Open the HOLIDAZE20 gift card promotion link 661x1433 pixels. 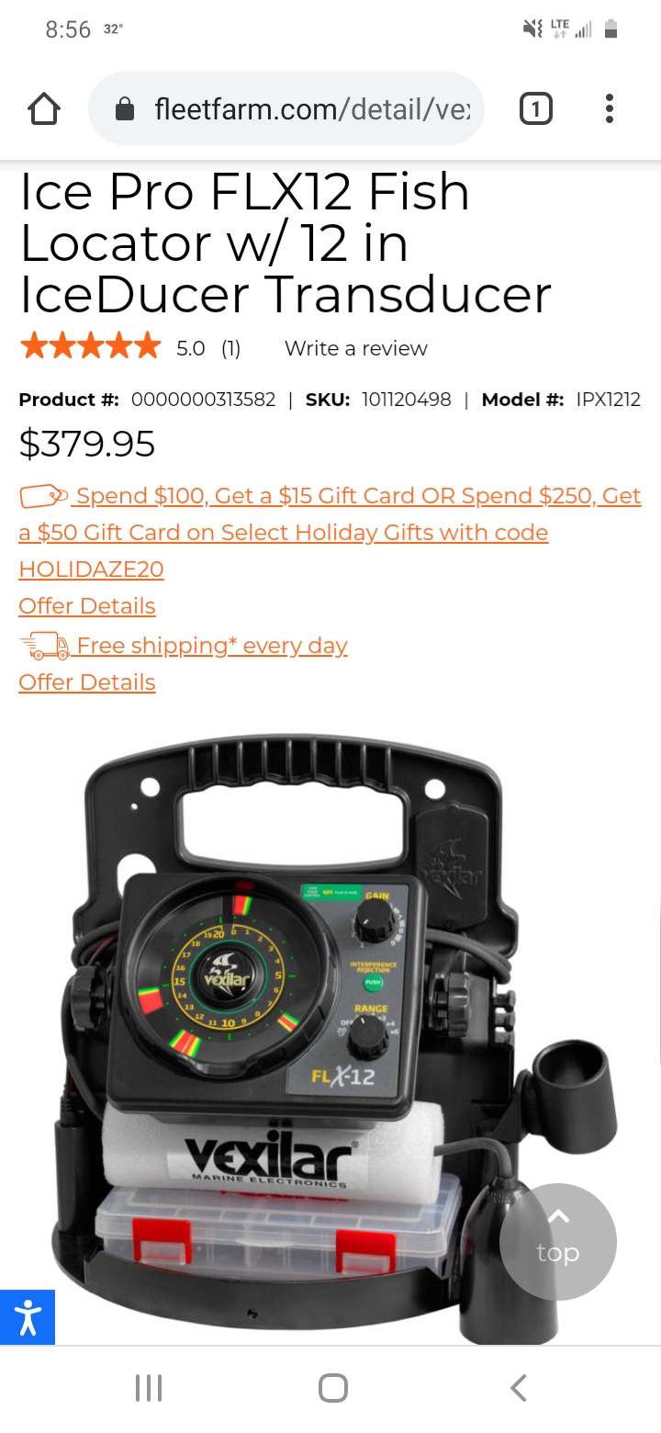tap(330, 533)
